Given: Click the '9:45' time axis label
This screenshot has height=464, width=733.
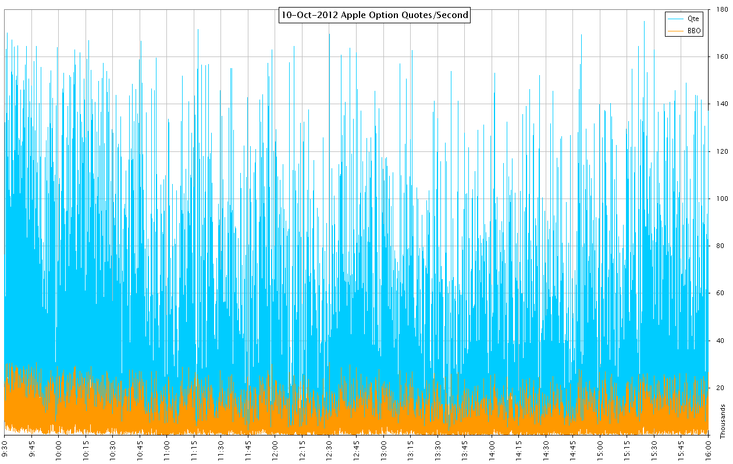Looking at the screenshot, I should click(32, 448).
